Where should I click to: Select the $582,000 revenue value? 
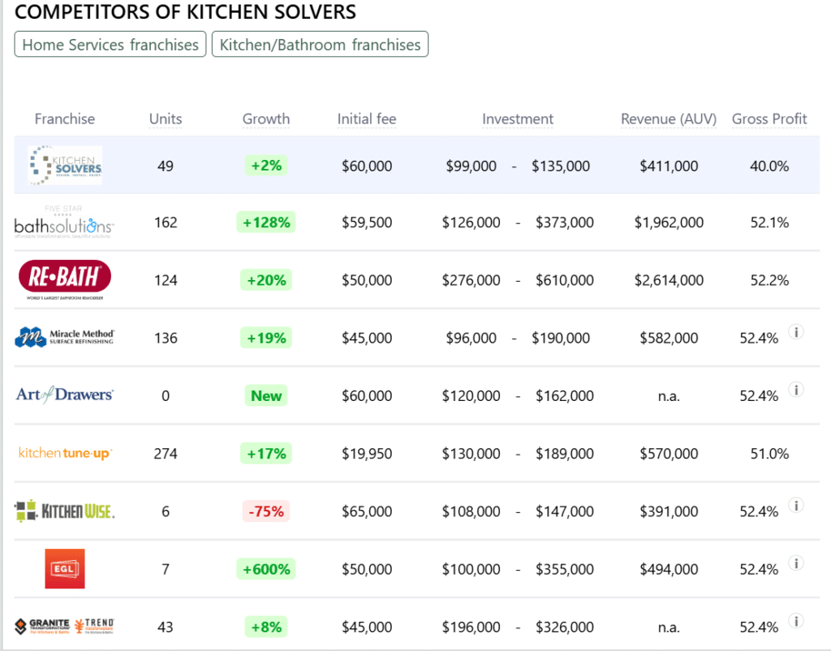coord(669,338)
